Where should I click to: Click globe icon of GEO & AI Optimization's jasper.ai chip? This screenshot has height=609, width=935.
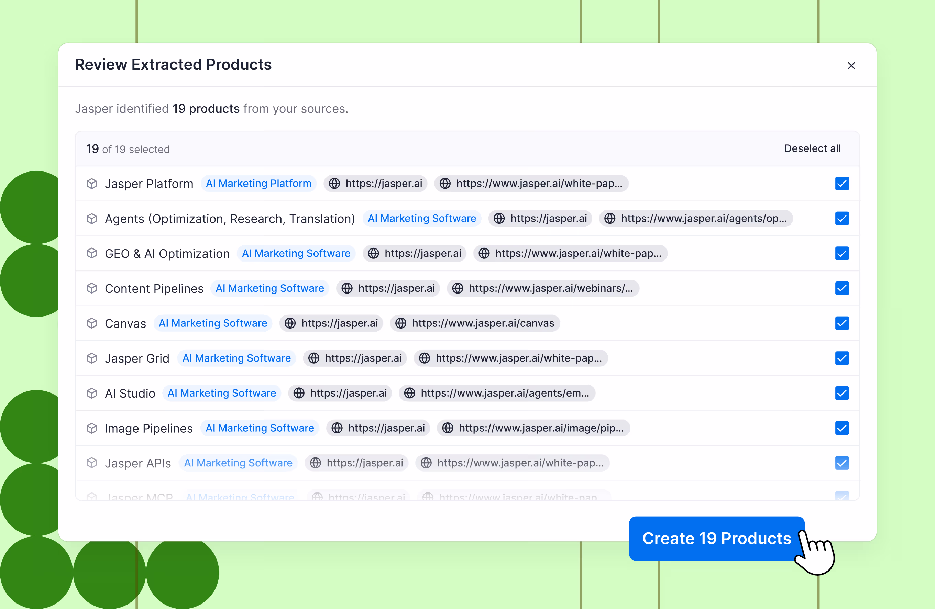pyautogui.click(x=373, y=253)
